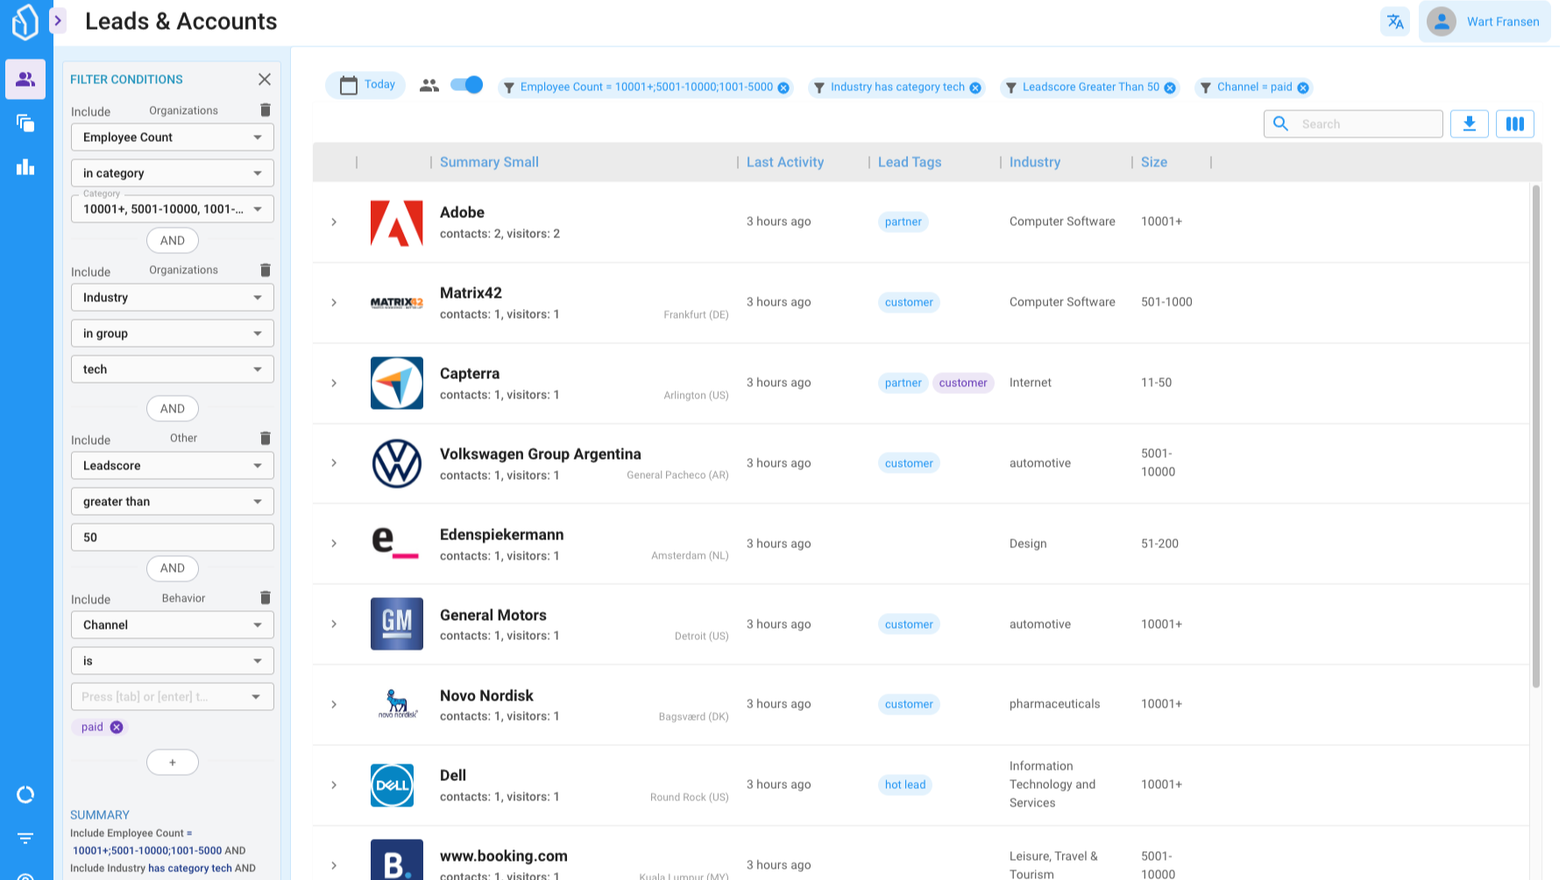
Task: Delete the Leadscore filter condition with trash icon
Action: click(266, 438)
